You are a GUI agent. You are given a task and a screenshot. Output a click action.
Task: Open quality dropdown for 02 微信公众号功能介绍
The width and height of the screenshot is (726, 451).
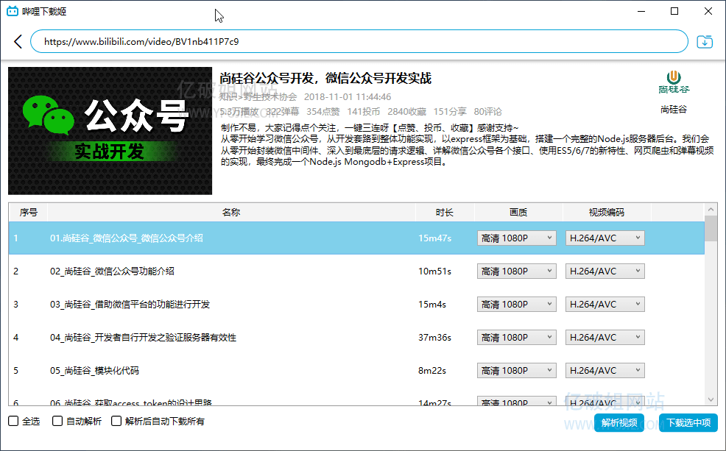click(x=517, y=271)
